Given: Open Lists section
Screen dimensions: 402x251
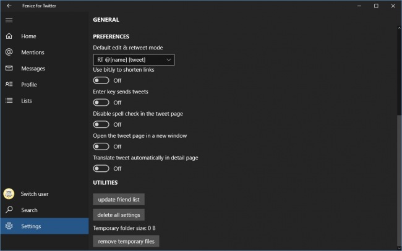Looking at the screenshot, I should (27, 101).
